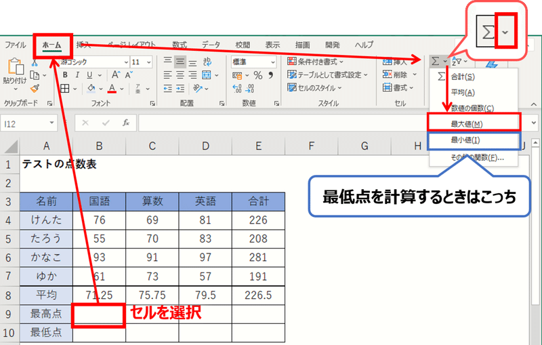The image size is (542, 345).
Task: Choose 最小値(I) from AutoSum menu
Action: (474, 140)
